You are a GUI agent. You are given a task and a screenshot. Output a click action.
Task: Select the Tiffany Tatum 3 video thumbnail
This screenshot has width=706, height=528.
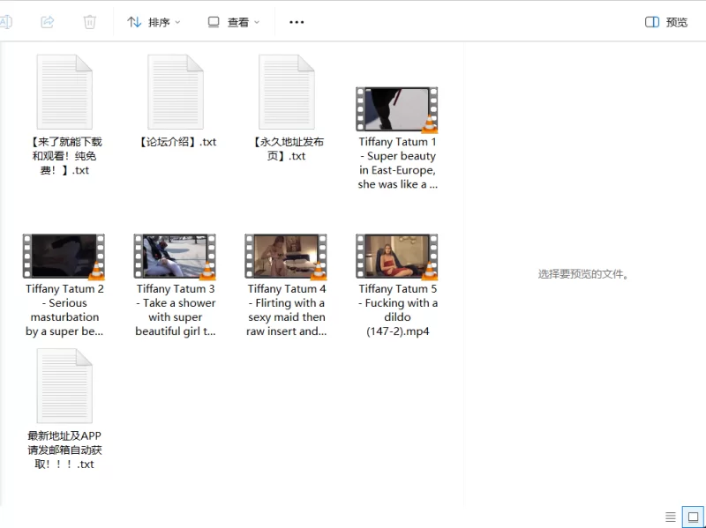coord(175,257)
